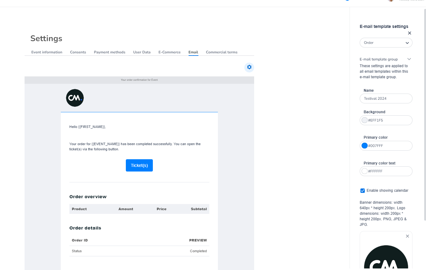Click the Primary color text swatch

pos(365,171)
